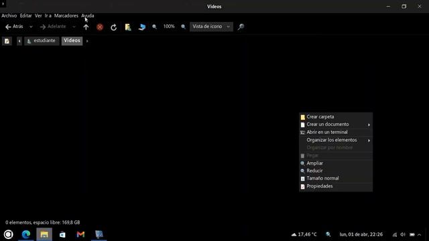The image size is (429, 241).
Task: Click the Videos window title text
Action: click(214, 7)
